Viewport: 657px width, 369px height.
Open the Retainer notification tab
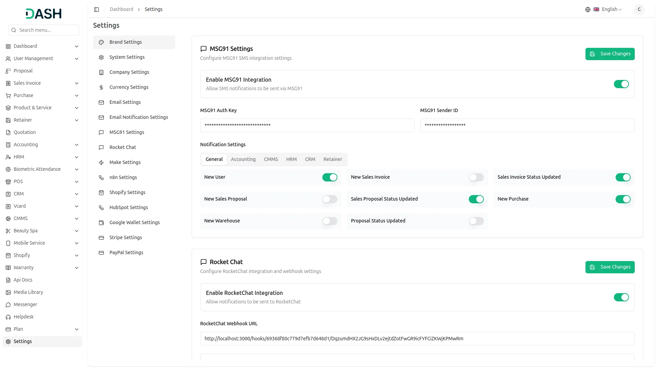[333, 159]
